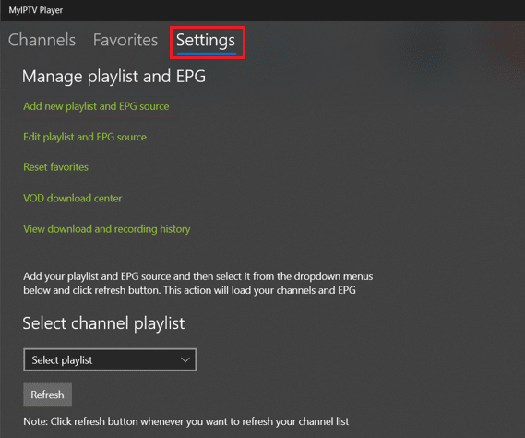This screenshot has width=525, height=438.
Task: Open the Select playlist combo box
Action: 110,359
